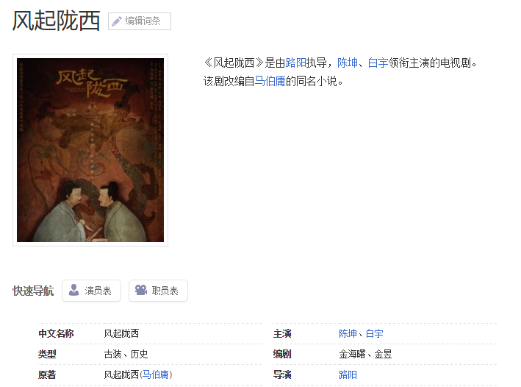Screen dimensions: 521x387
Task: Click 白宇 in the 主演 row
Action: coord(375,333)
